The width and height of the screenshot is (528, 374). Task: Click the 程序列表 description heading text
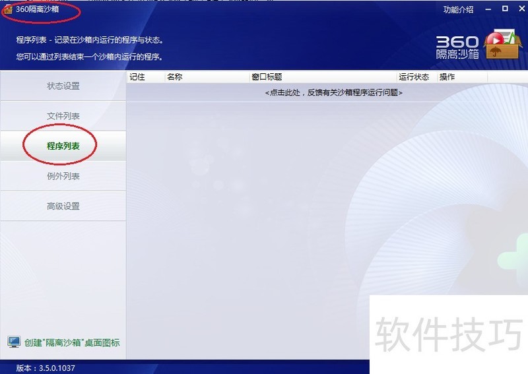coord(90,40)
